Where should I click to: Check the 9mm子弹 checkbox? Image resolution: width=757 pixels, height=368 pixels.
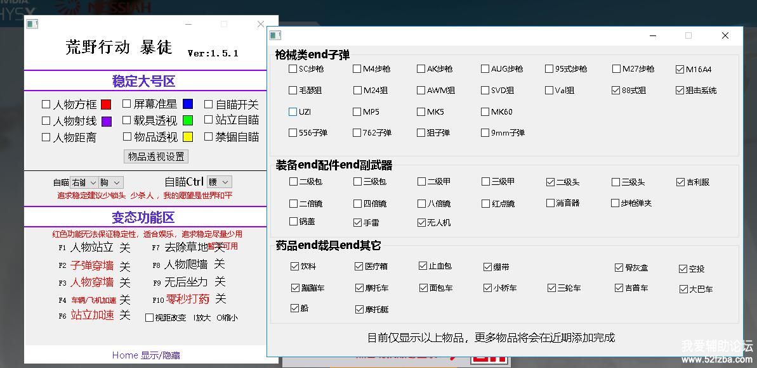click(x=485, y=132)
